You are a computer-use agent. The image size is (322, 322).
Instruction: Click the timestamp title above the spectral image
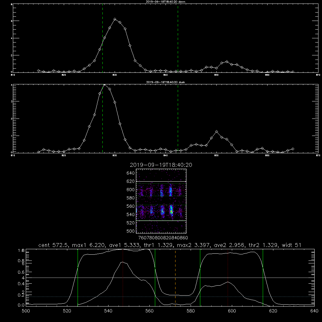161,165
